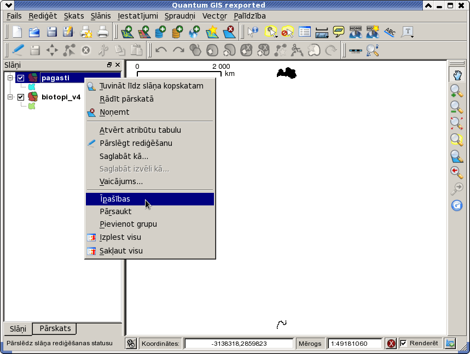Viewport: 470px width, 354px height.
Task: Undock the Slāņi panel
Action: point(109,64)
